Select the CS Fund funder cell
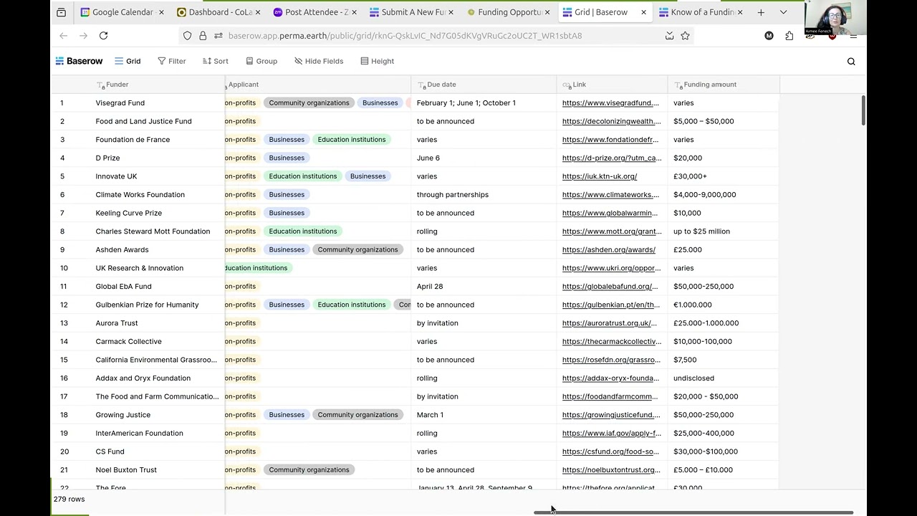917x516 pixels. click(138, 451)
